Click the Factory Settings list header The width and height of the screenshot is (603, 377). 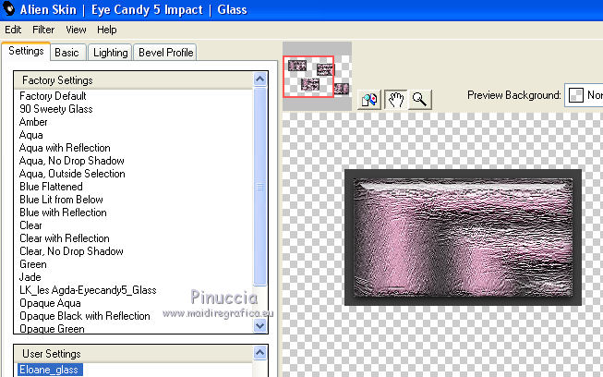134,80
